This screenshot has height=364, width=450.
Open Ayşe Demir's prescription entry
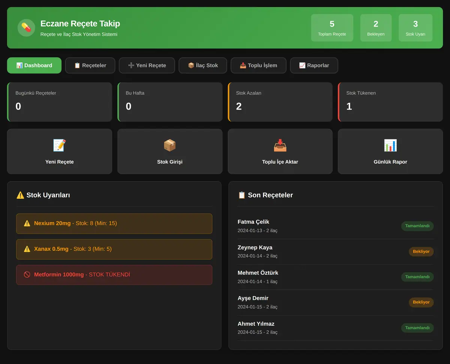[336, 302]
